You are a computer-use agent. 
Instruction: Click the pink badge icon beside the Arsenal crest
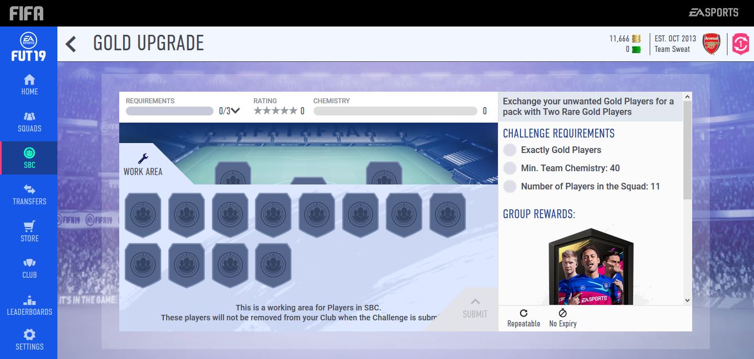click(x=741, y=44)
